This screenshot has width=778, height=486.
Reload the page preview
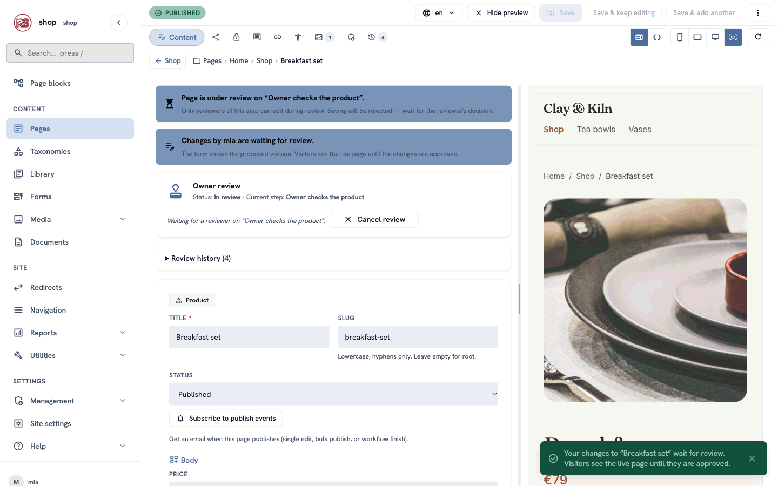click(758, 37)
